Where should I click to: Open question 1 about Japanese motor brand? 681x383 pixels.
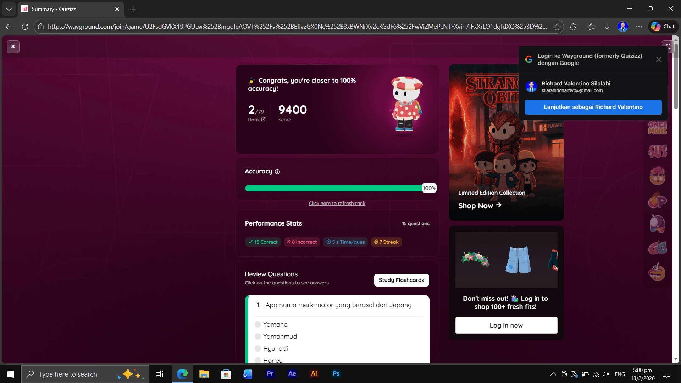(339, 305)
